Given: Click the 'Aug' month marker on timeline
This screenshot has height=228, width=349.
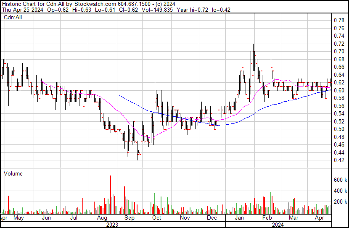Looking at the screenshot, I should tap(101, 218).
